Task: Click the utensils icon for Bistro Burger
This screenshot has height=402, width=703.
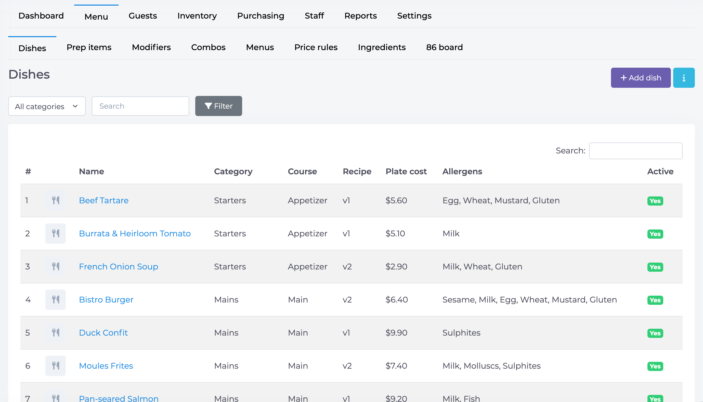Action: point(56,300)
